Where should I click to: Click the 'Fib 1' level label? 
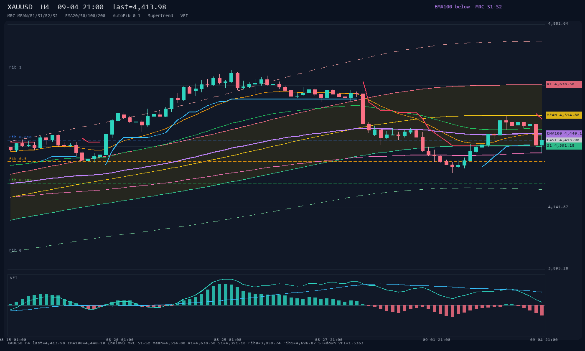pos(15,67)
